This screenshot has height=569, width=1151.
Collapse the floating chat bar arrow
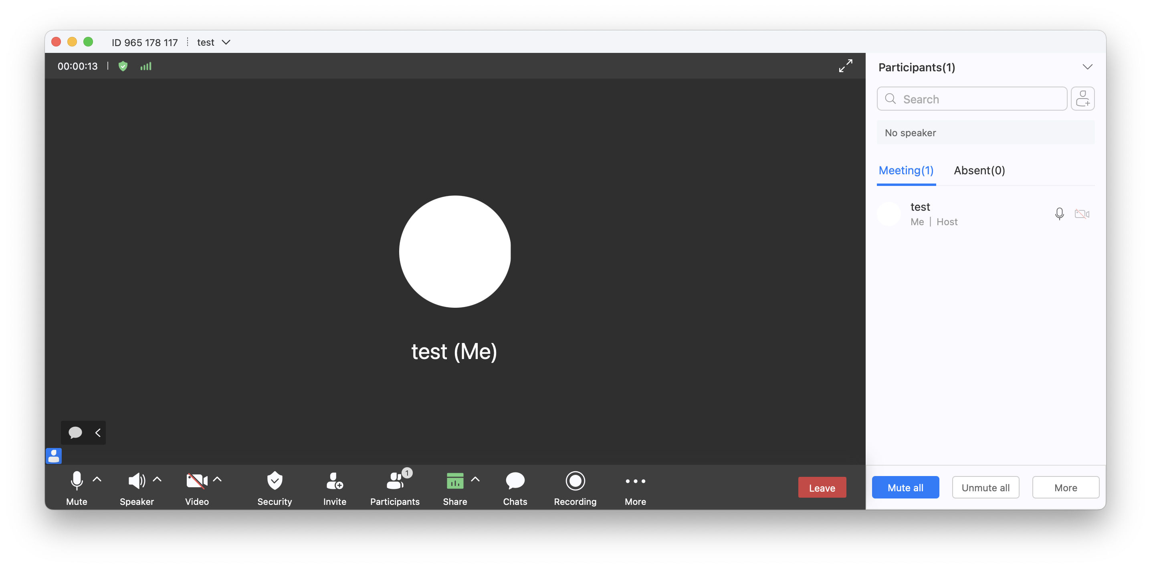click(x=98, y=432)
